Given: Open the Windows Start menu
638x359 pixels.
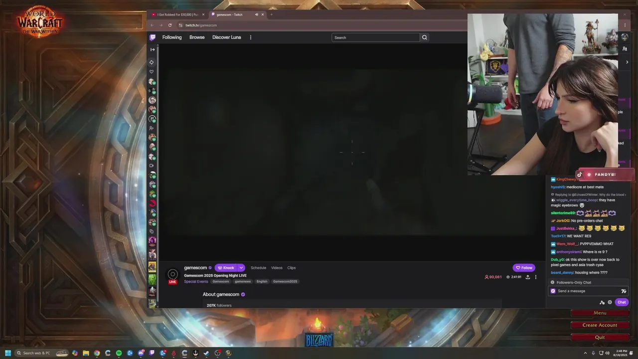Looking at the screenshot, I should point(8,353).
